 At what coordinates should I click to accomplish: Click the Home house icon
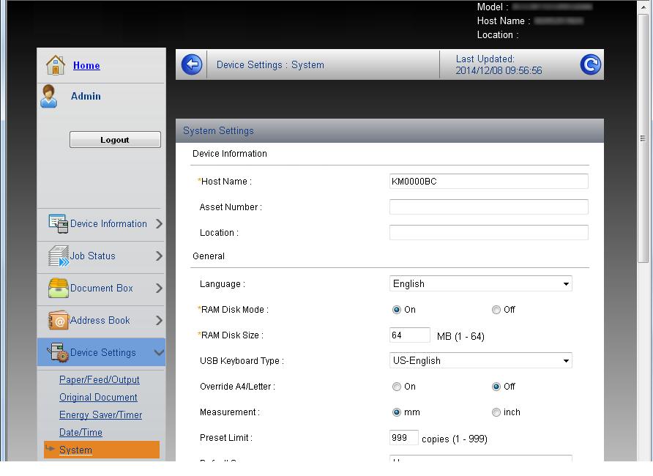(x=56, y=65)
